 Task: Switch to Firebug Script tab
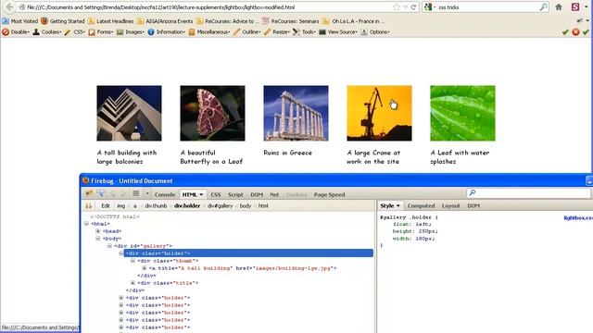click(235, 195)
